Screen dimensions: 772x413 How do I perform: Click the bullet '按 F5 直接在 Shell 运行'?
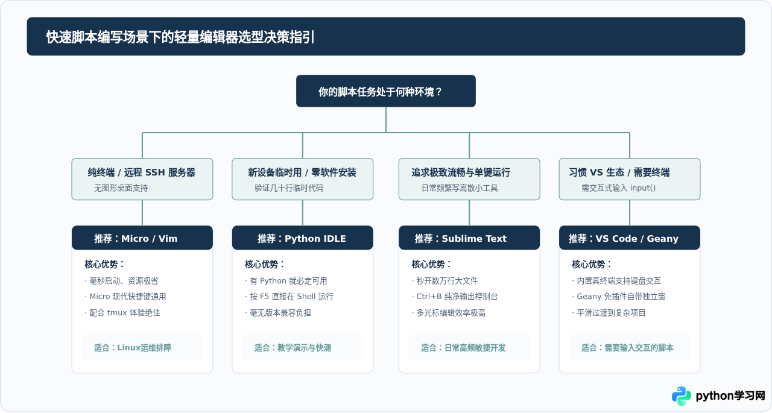289,297
